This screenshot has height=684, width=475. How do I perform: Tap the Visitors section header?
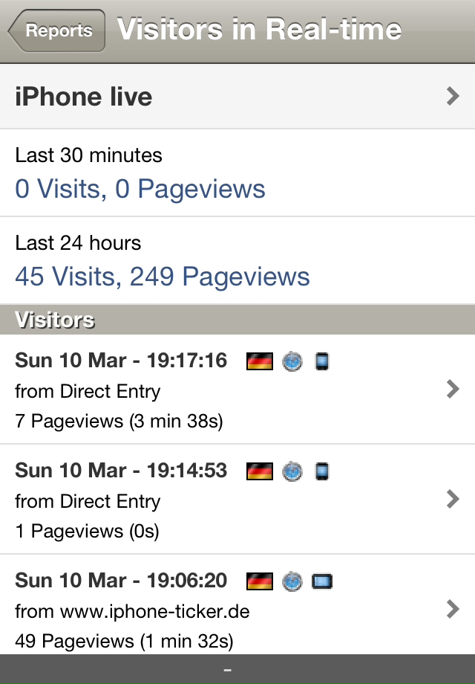[237, 320]
